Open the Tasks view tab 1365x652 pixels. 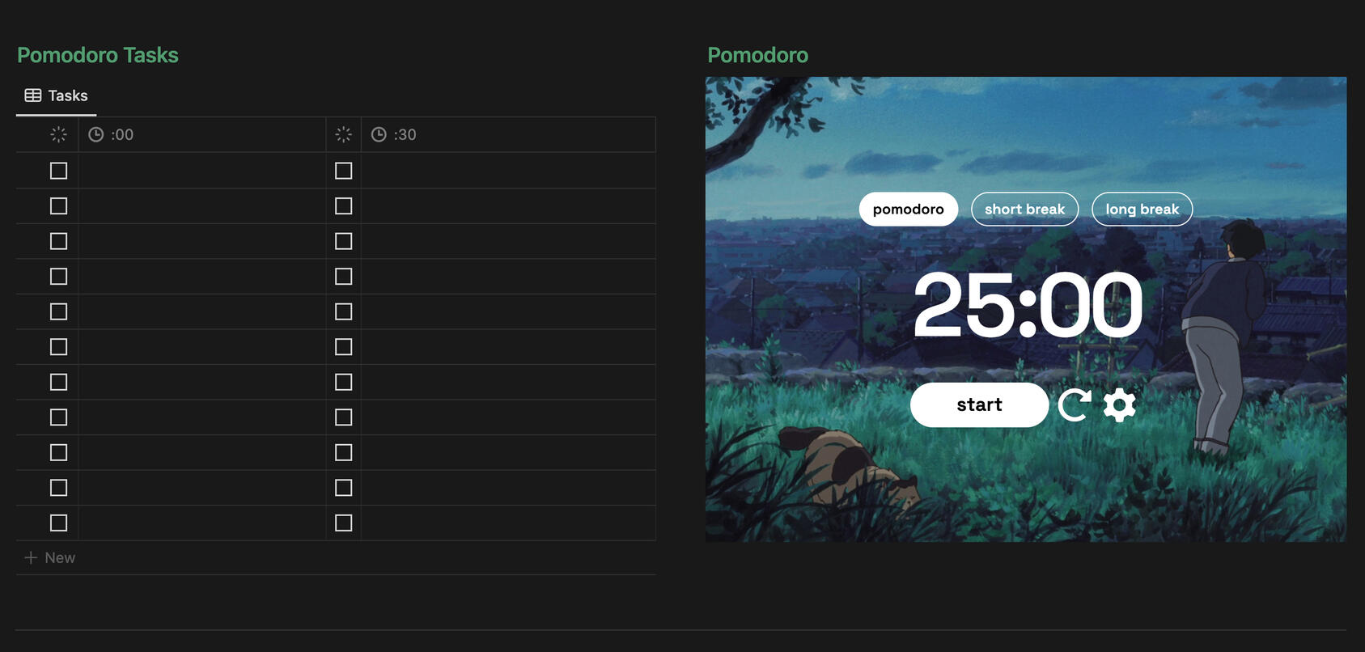56,95
